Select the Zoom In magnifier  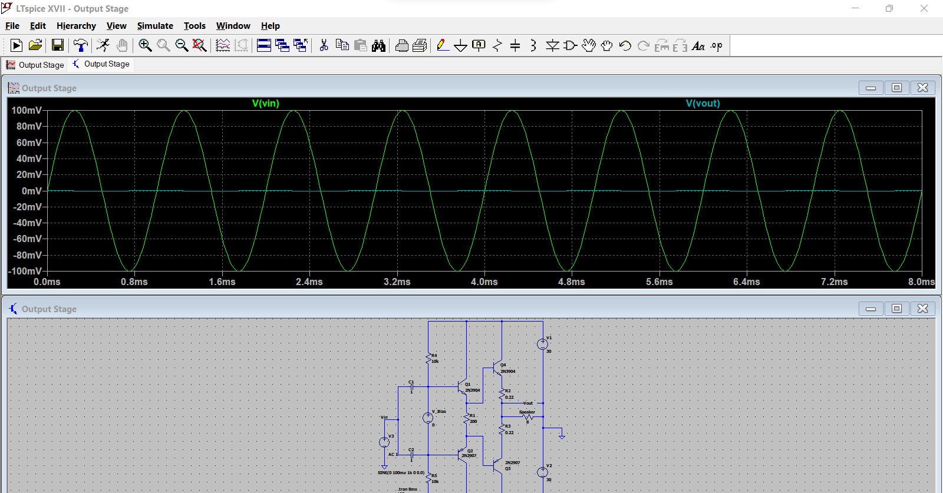tap(145, 45)
